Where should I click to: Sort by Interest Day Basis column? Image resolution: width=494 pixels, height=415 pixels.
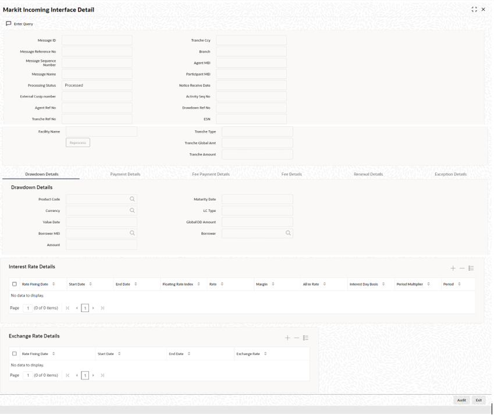pyautogui.click(x=383, y=284)
